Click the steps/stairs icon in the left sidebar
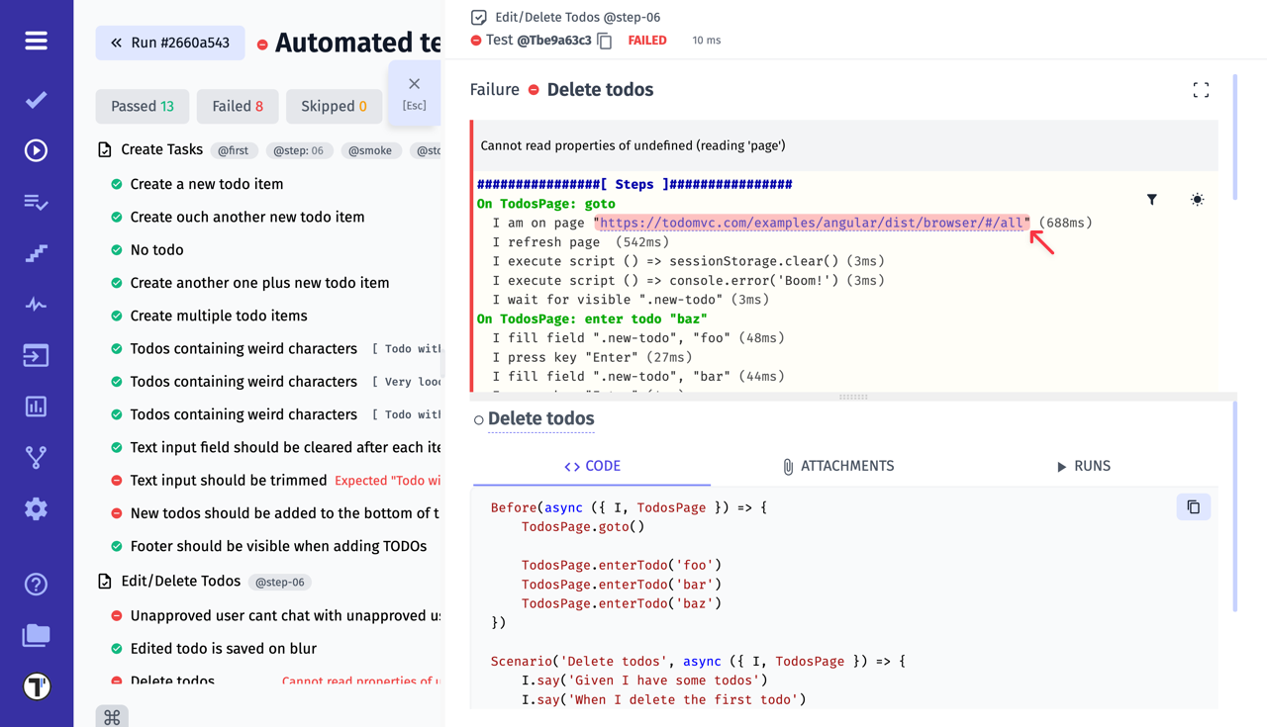This screenshot has width=1267, height=727. (x=36, y=253)
